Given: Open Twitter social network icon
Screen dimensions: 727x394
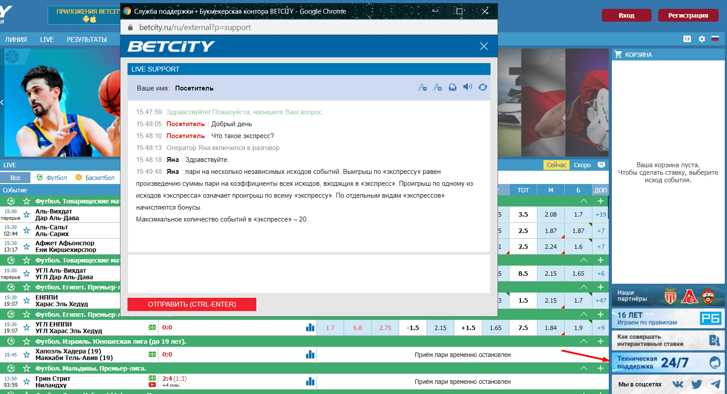Looking at the screenshot, I should pyautogui.click(x=697, y=384).
